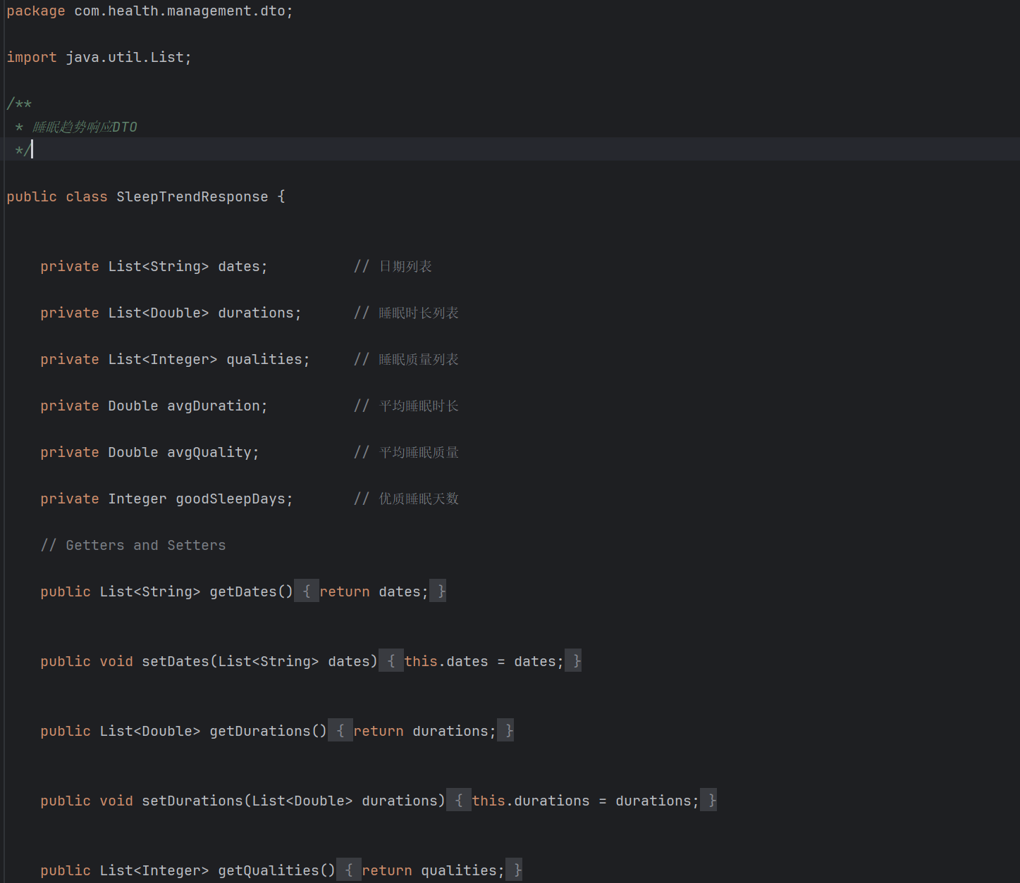Expand the folded opening brace of getQualities()
Image resolution: width=1020 pixels, height=883 pixels.
(x=349, y=870)
